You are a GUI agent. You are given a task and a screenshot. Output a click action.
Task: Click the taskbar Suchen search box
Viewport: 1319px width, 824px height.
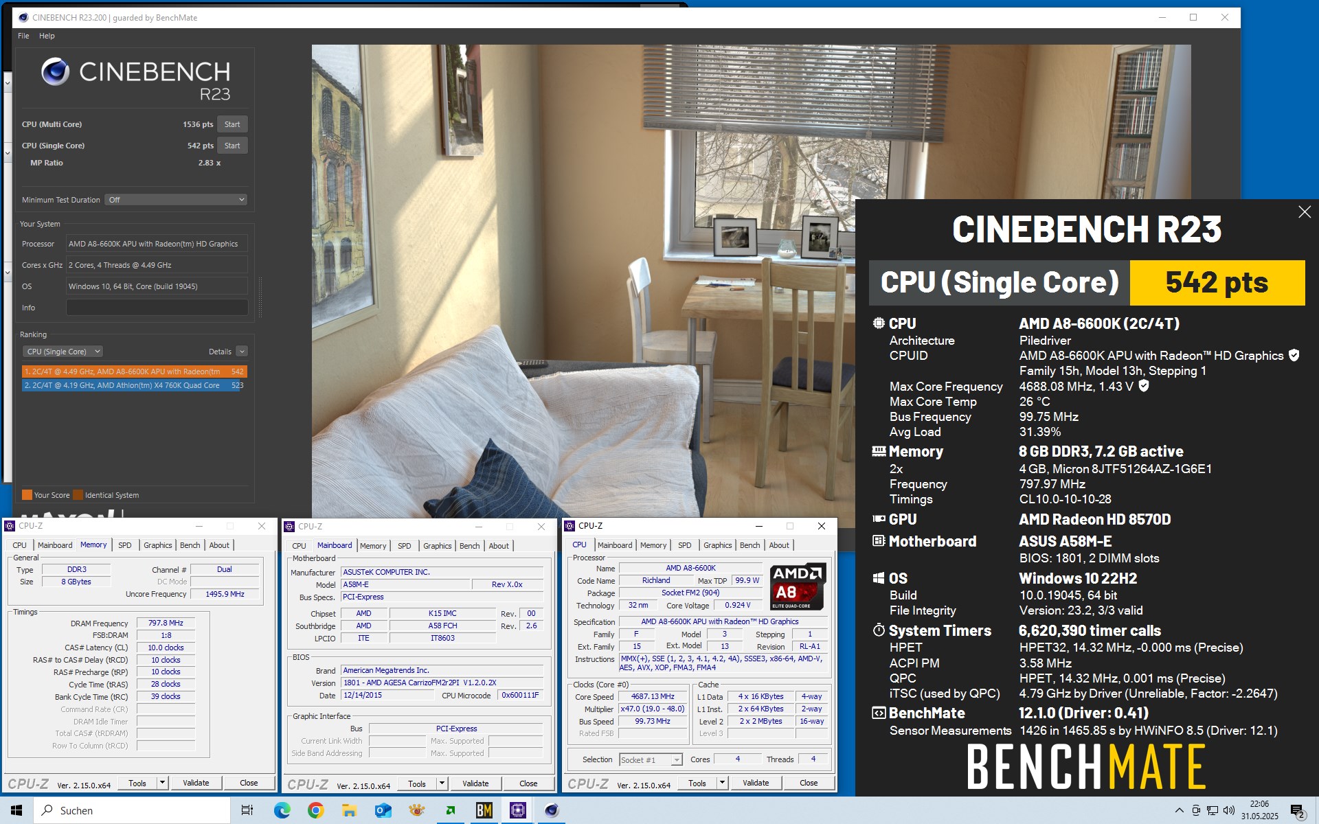(132, 810)
